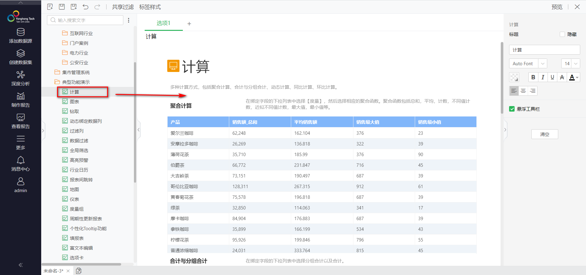
Task: Open the Auto Font dropdown
Action: click(x=528, y=63)
